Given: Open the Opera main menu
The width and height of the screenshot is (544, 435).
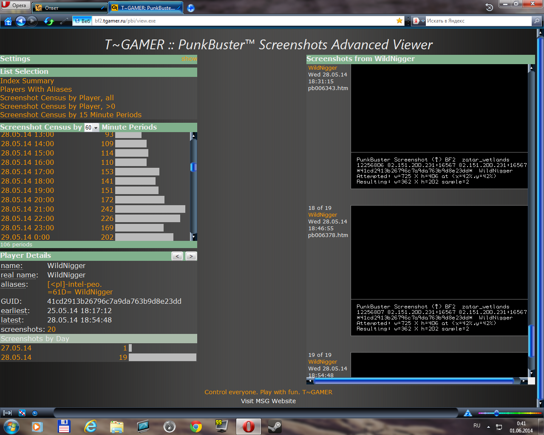Looking at the screenshot, I should pyautogui.click(x=15, y=6).
